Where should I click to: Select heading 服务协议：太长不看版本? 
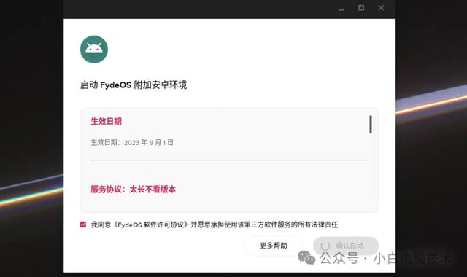tap(133, 190)
